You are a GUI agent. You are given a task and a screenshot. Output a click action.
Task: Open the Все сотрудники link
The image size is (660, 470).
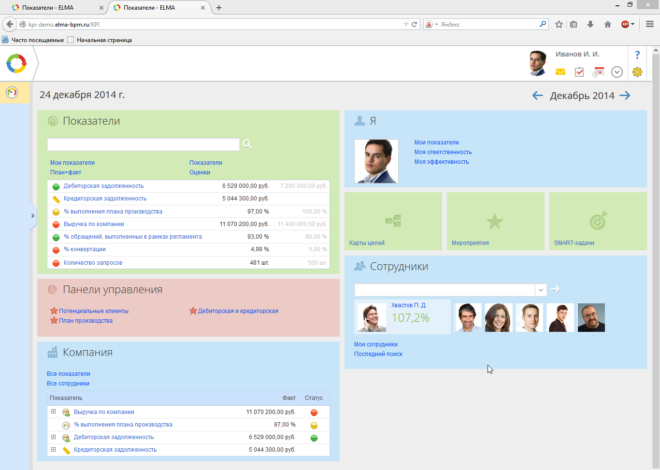[x=68, y=384]
